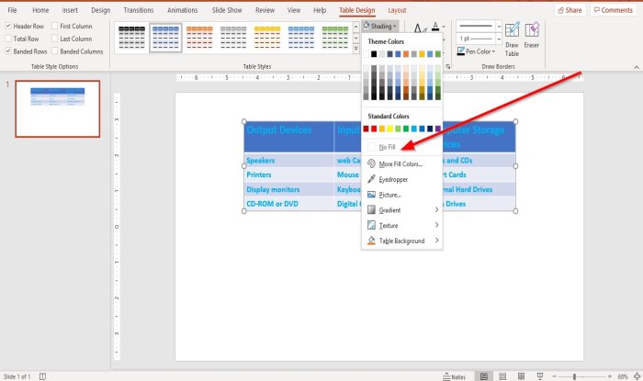This screenshot has width=643, height=381.
Task: Toggle the Header Row checkbox
Action: (x=8, y=26)
